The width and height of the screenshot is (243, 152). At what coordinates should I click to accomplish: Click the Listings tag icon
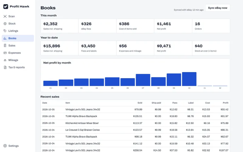pos(5,31)
